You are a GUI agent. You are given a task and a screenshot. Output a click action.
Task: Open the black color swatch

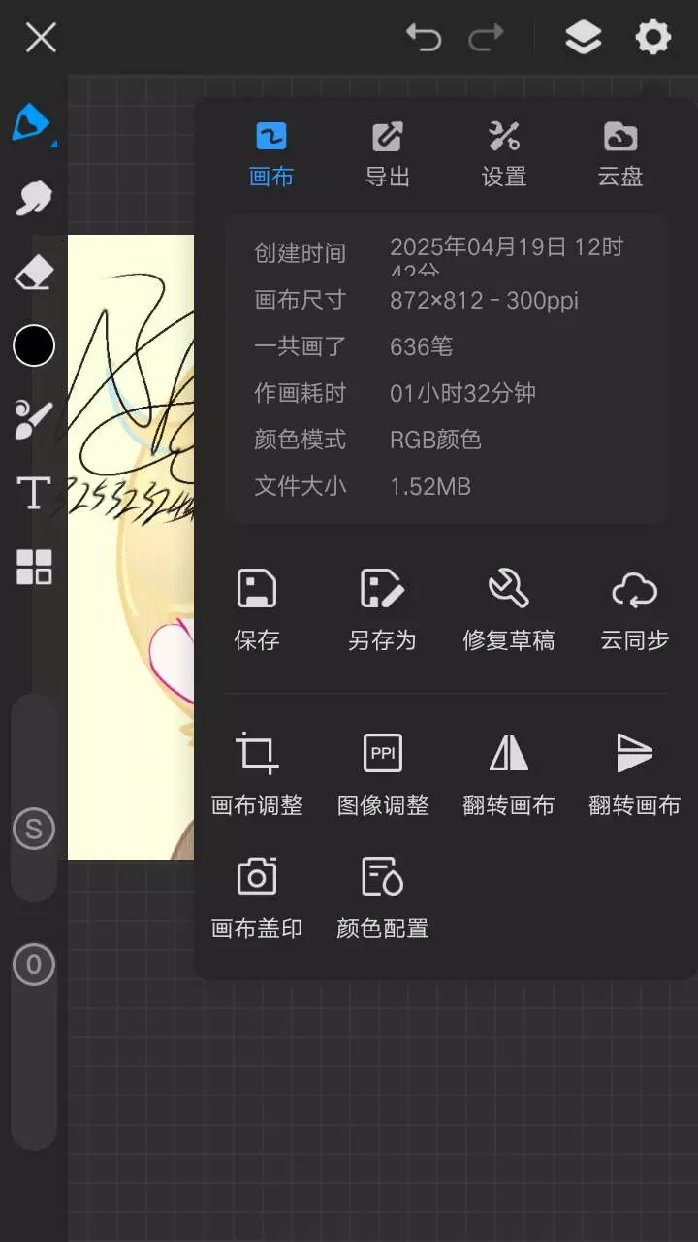(x=34, y=345)
